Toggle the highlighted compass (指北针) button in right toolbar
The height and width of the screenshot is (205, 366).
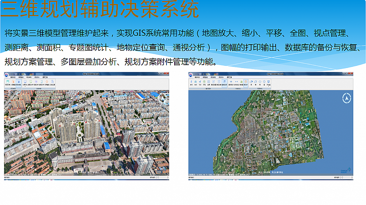[246, 83]
